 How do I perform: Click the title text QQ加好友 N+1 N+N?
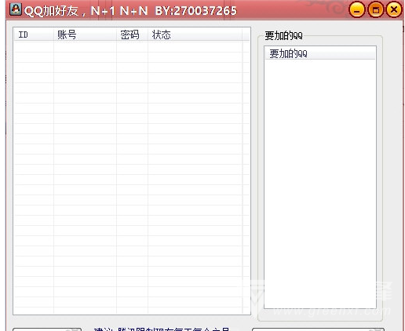coord(86,11)
